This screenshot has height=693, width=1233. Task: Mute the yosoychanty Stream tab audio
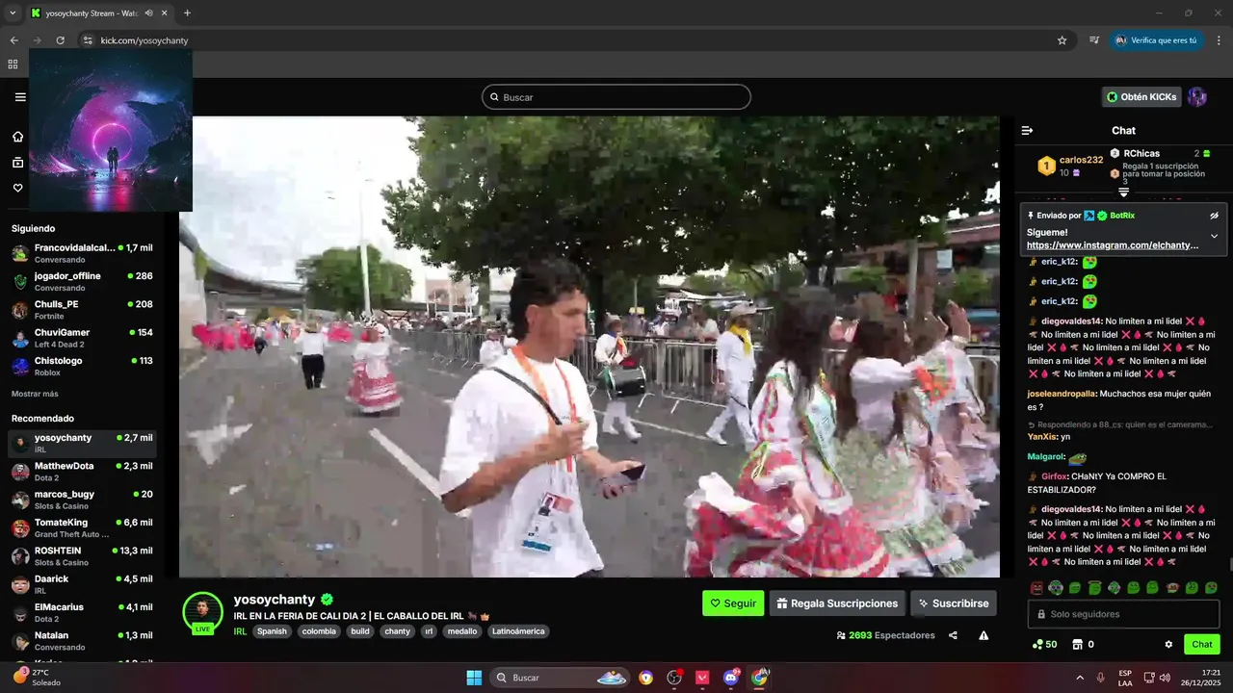pos(147,13)
